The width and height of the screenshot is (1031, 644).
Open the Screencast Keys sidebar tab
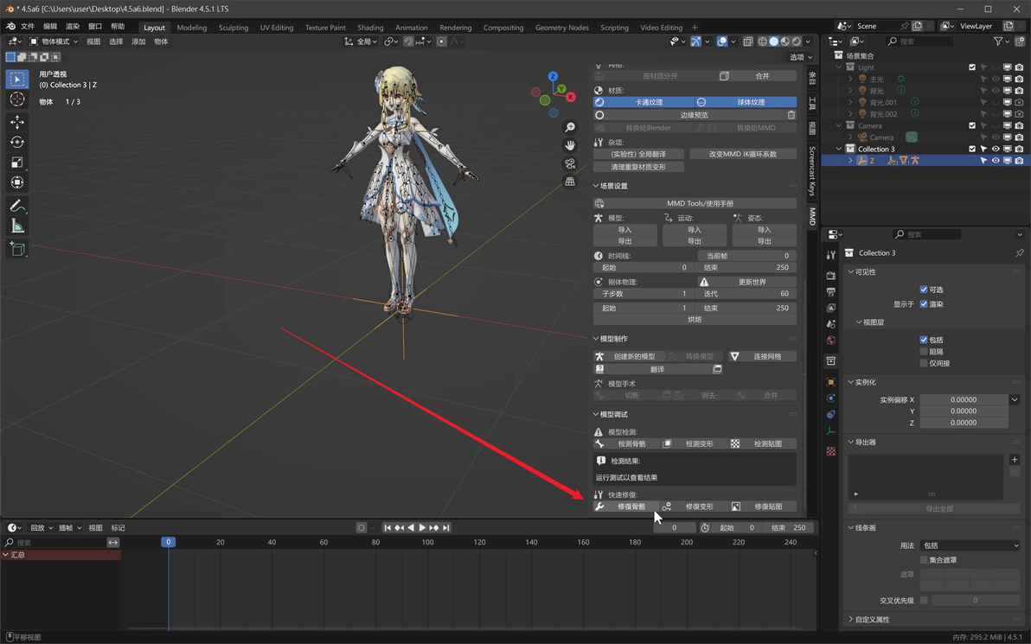click(812, 171)
